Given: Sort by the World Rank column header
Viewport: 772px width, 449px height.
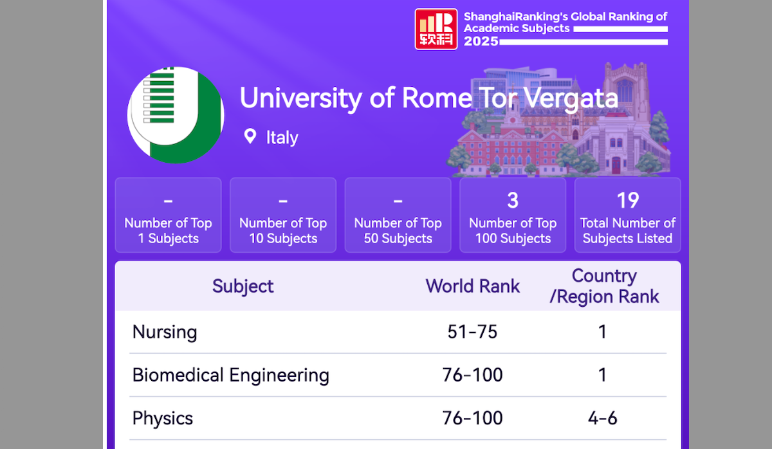Looking at the screenshot, I should (x=473, y=286).
